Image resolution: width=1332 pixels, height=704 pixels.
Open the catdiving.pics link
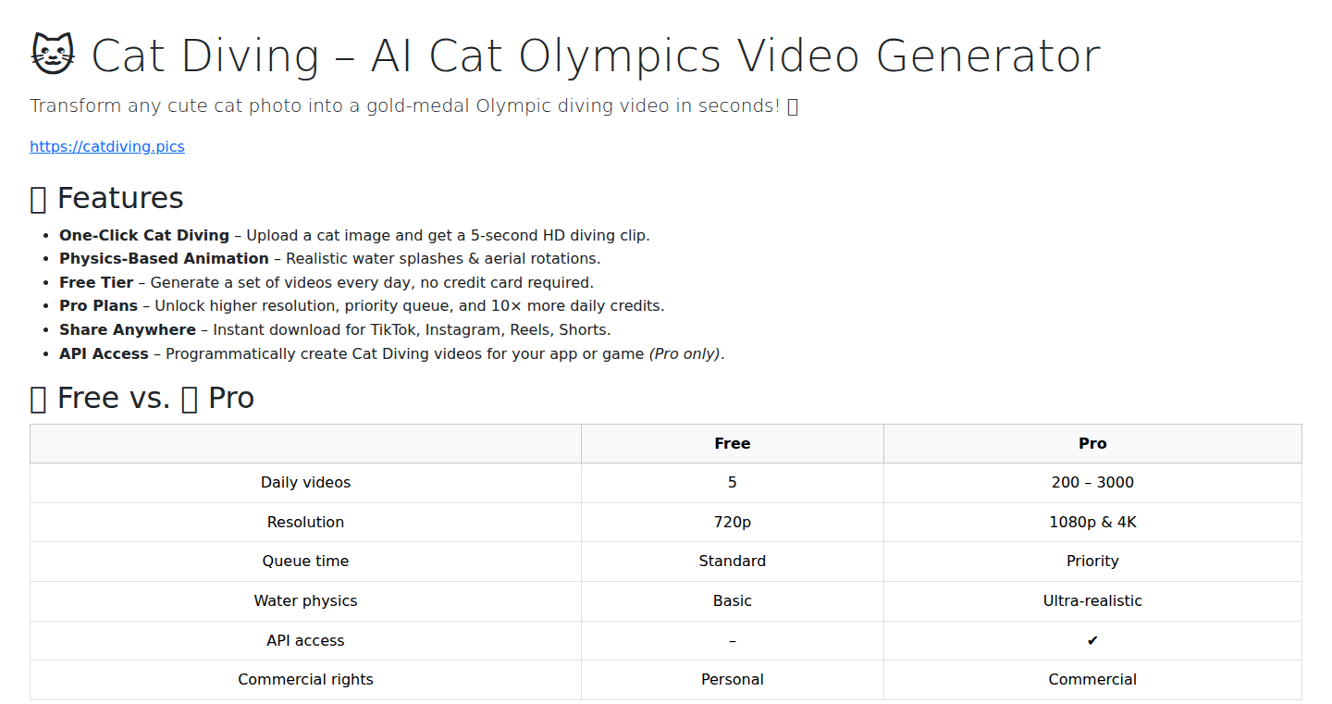(107, 146)
